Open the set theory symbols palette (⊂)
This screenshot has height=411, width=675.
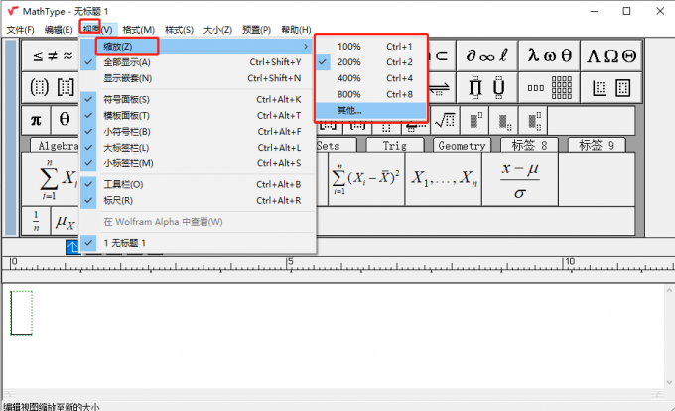(442, 55)
